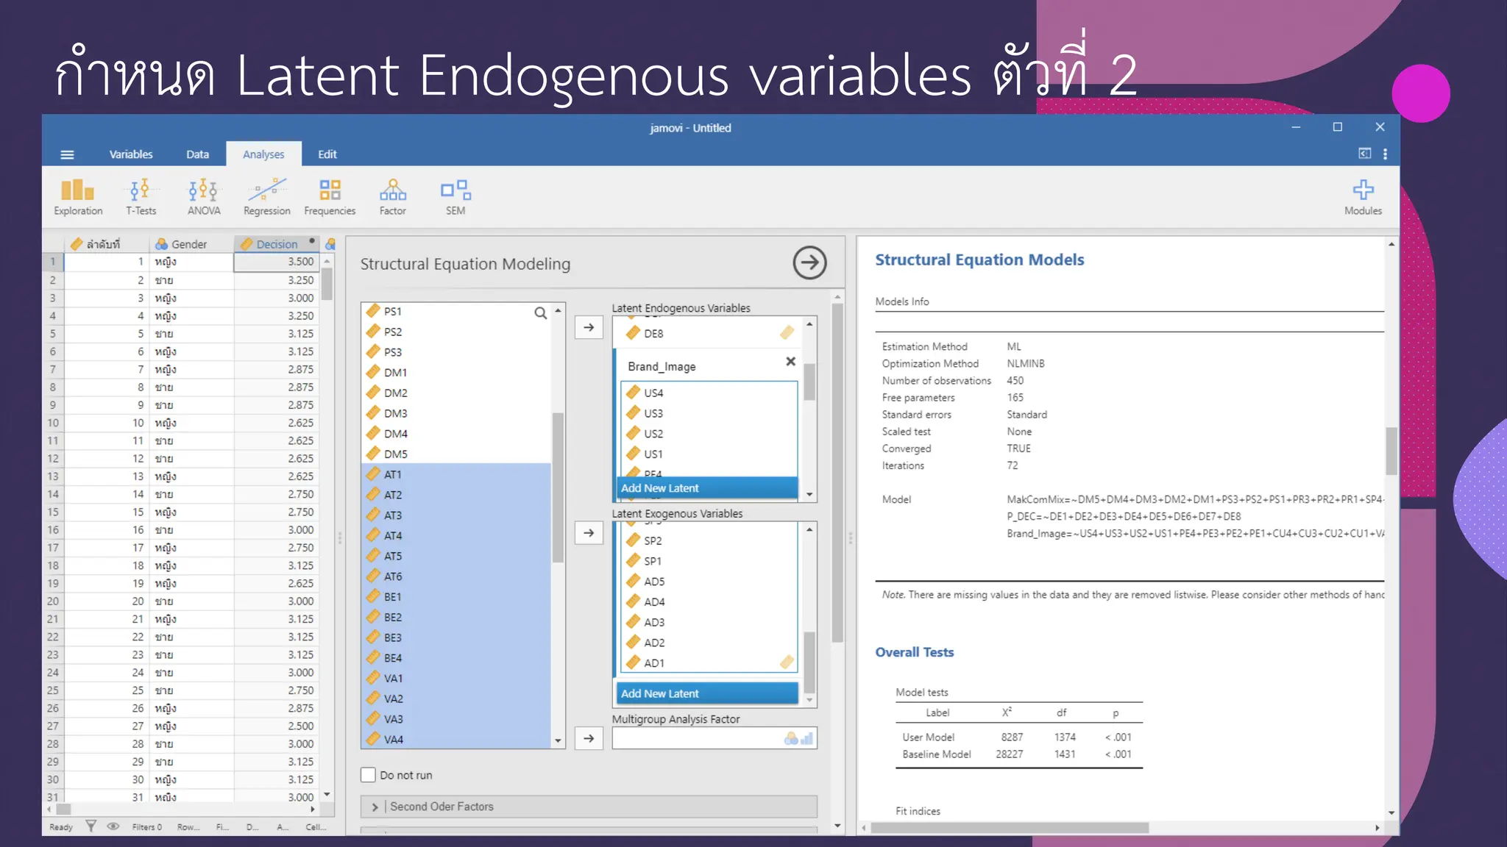
Task: Click the variable list search magnifier
Action: 540,313
